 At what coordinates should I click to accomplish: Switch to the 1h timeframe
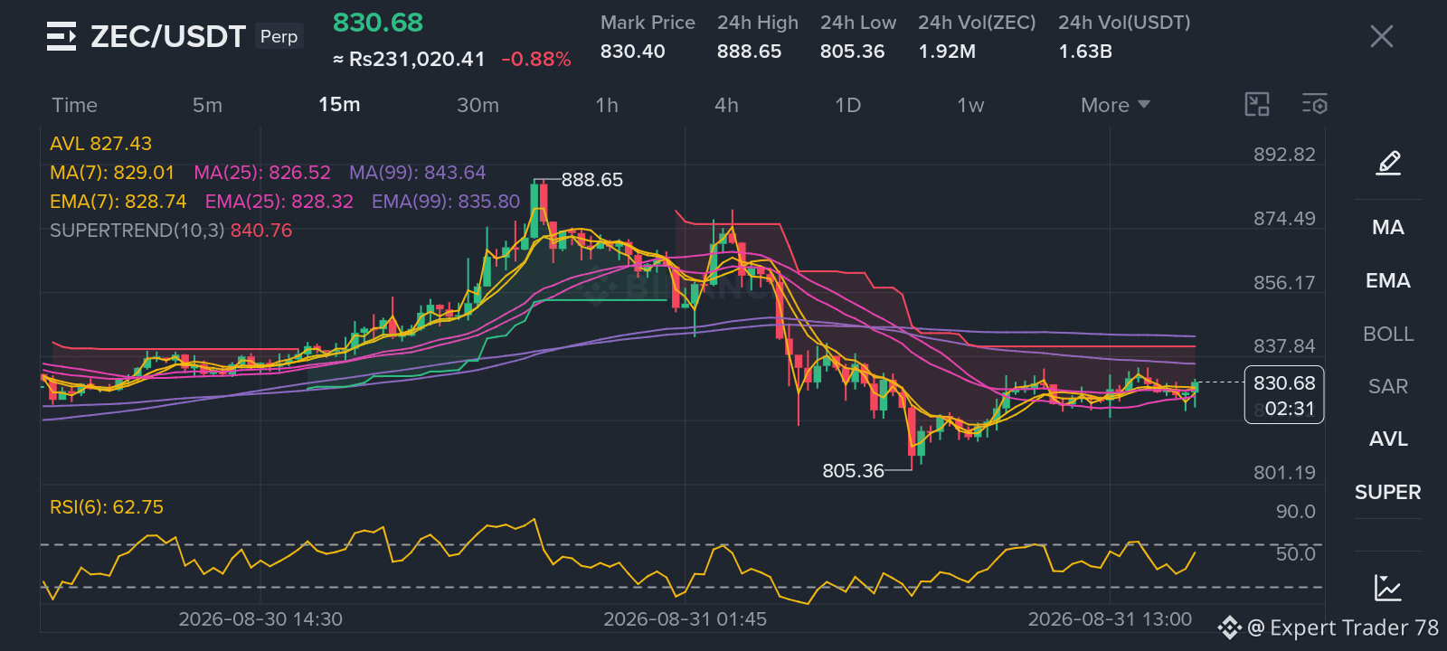coord(607,105)
